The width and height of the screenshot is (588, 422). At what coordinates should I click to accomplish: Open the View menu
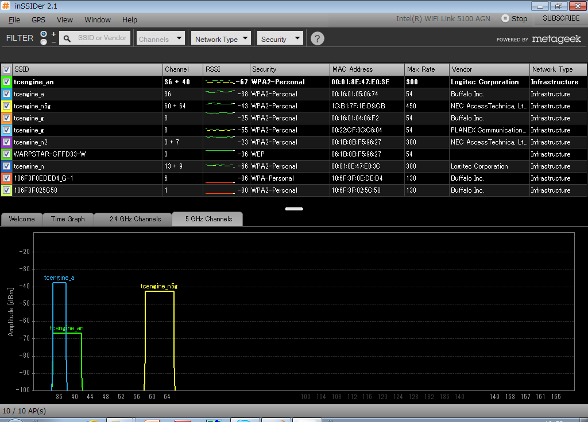[x=65, y=20]
